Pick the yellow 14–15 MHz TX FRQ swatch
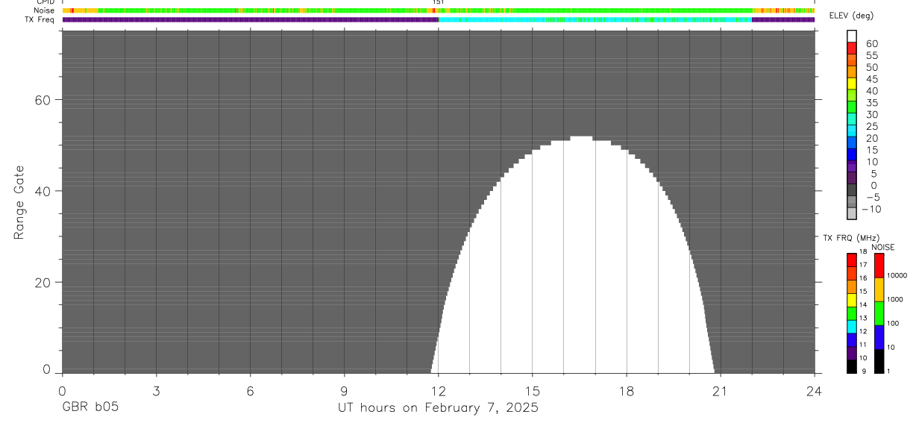Screen dimensions: 916x423 tap(852, 300)
